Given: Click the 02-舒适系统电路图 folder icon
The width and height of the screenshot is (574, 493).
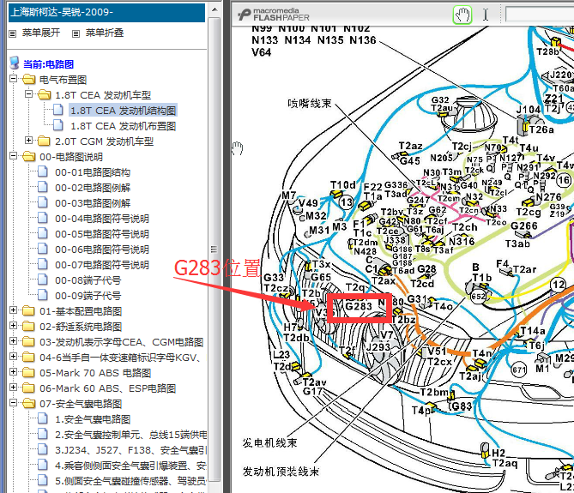Looking at the screenshot, I should pyautogui.click(x=28, y=326).
